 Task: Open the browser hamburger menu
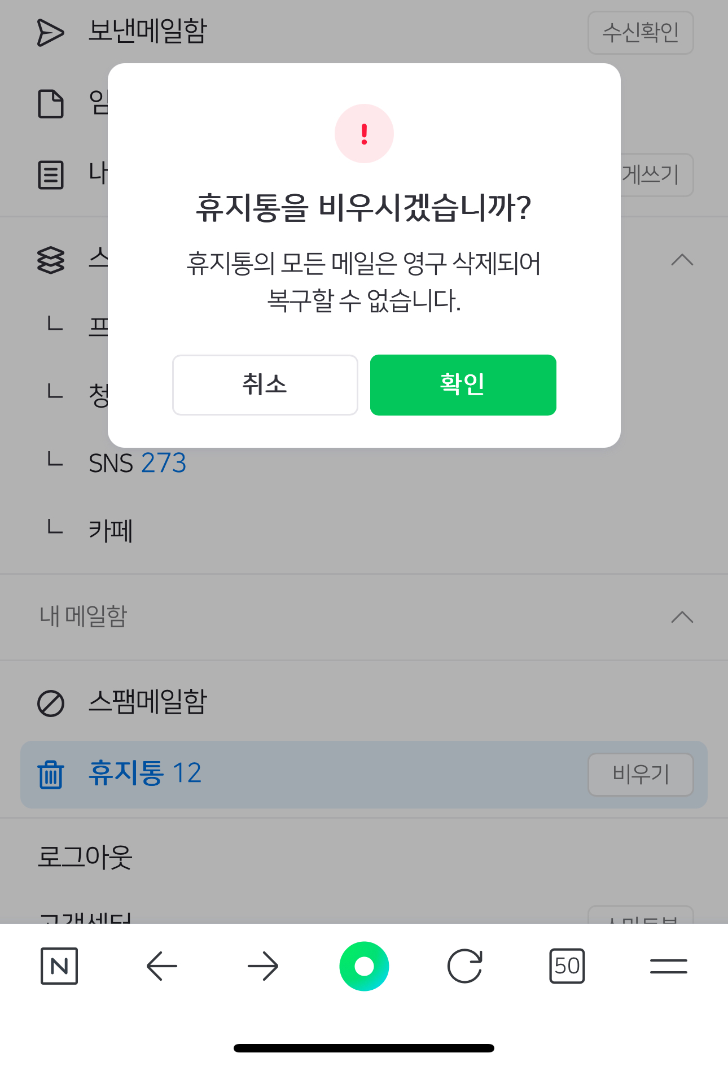point(668,966)
